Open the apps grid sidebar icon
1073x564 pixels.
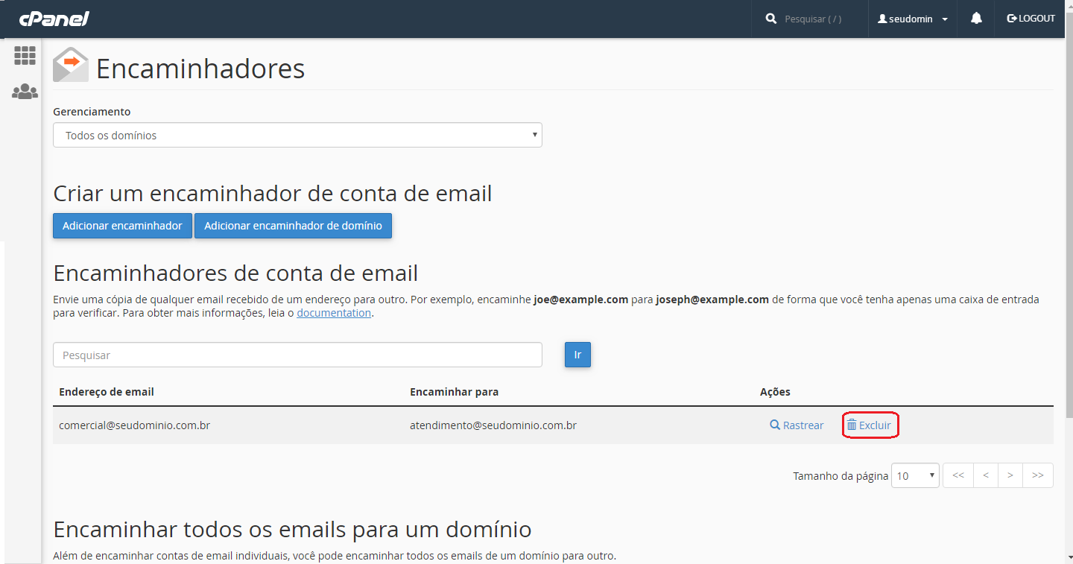coord(25,55)
